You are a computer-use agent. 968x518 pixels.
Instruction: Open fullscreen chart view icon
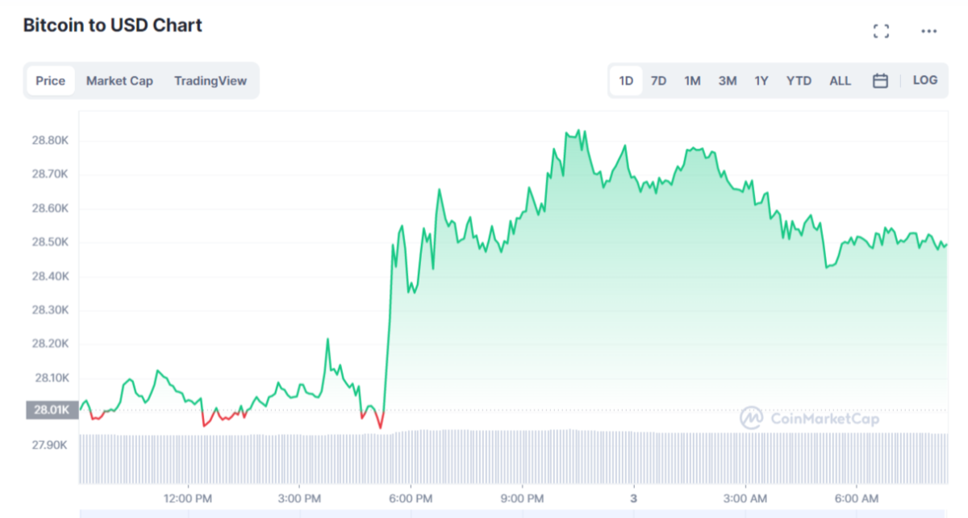[x=881, y=31]
